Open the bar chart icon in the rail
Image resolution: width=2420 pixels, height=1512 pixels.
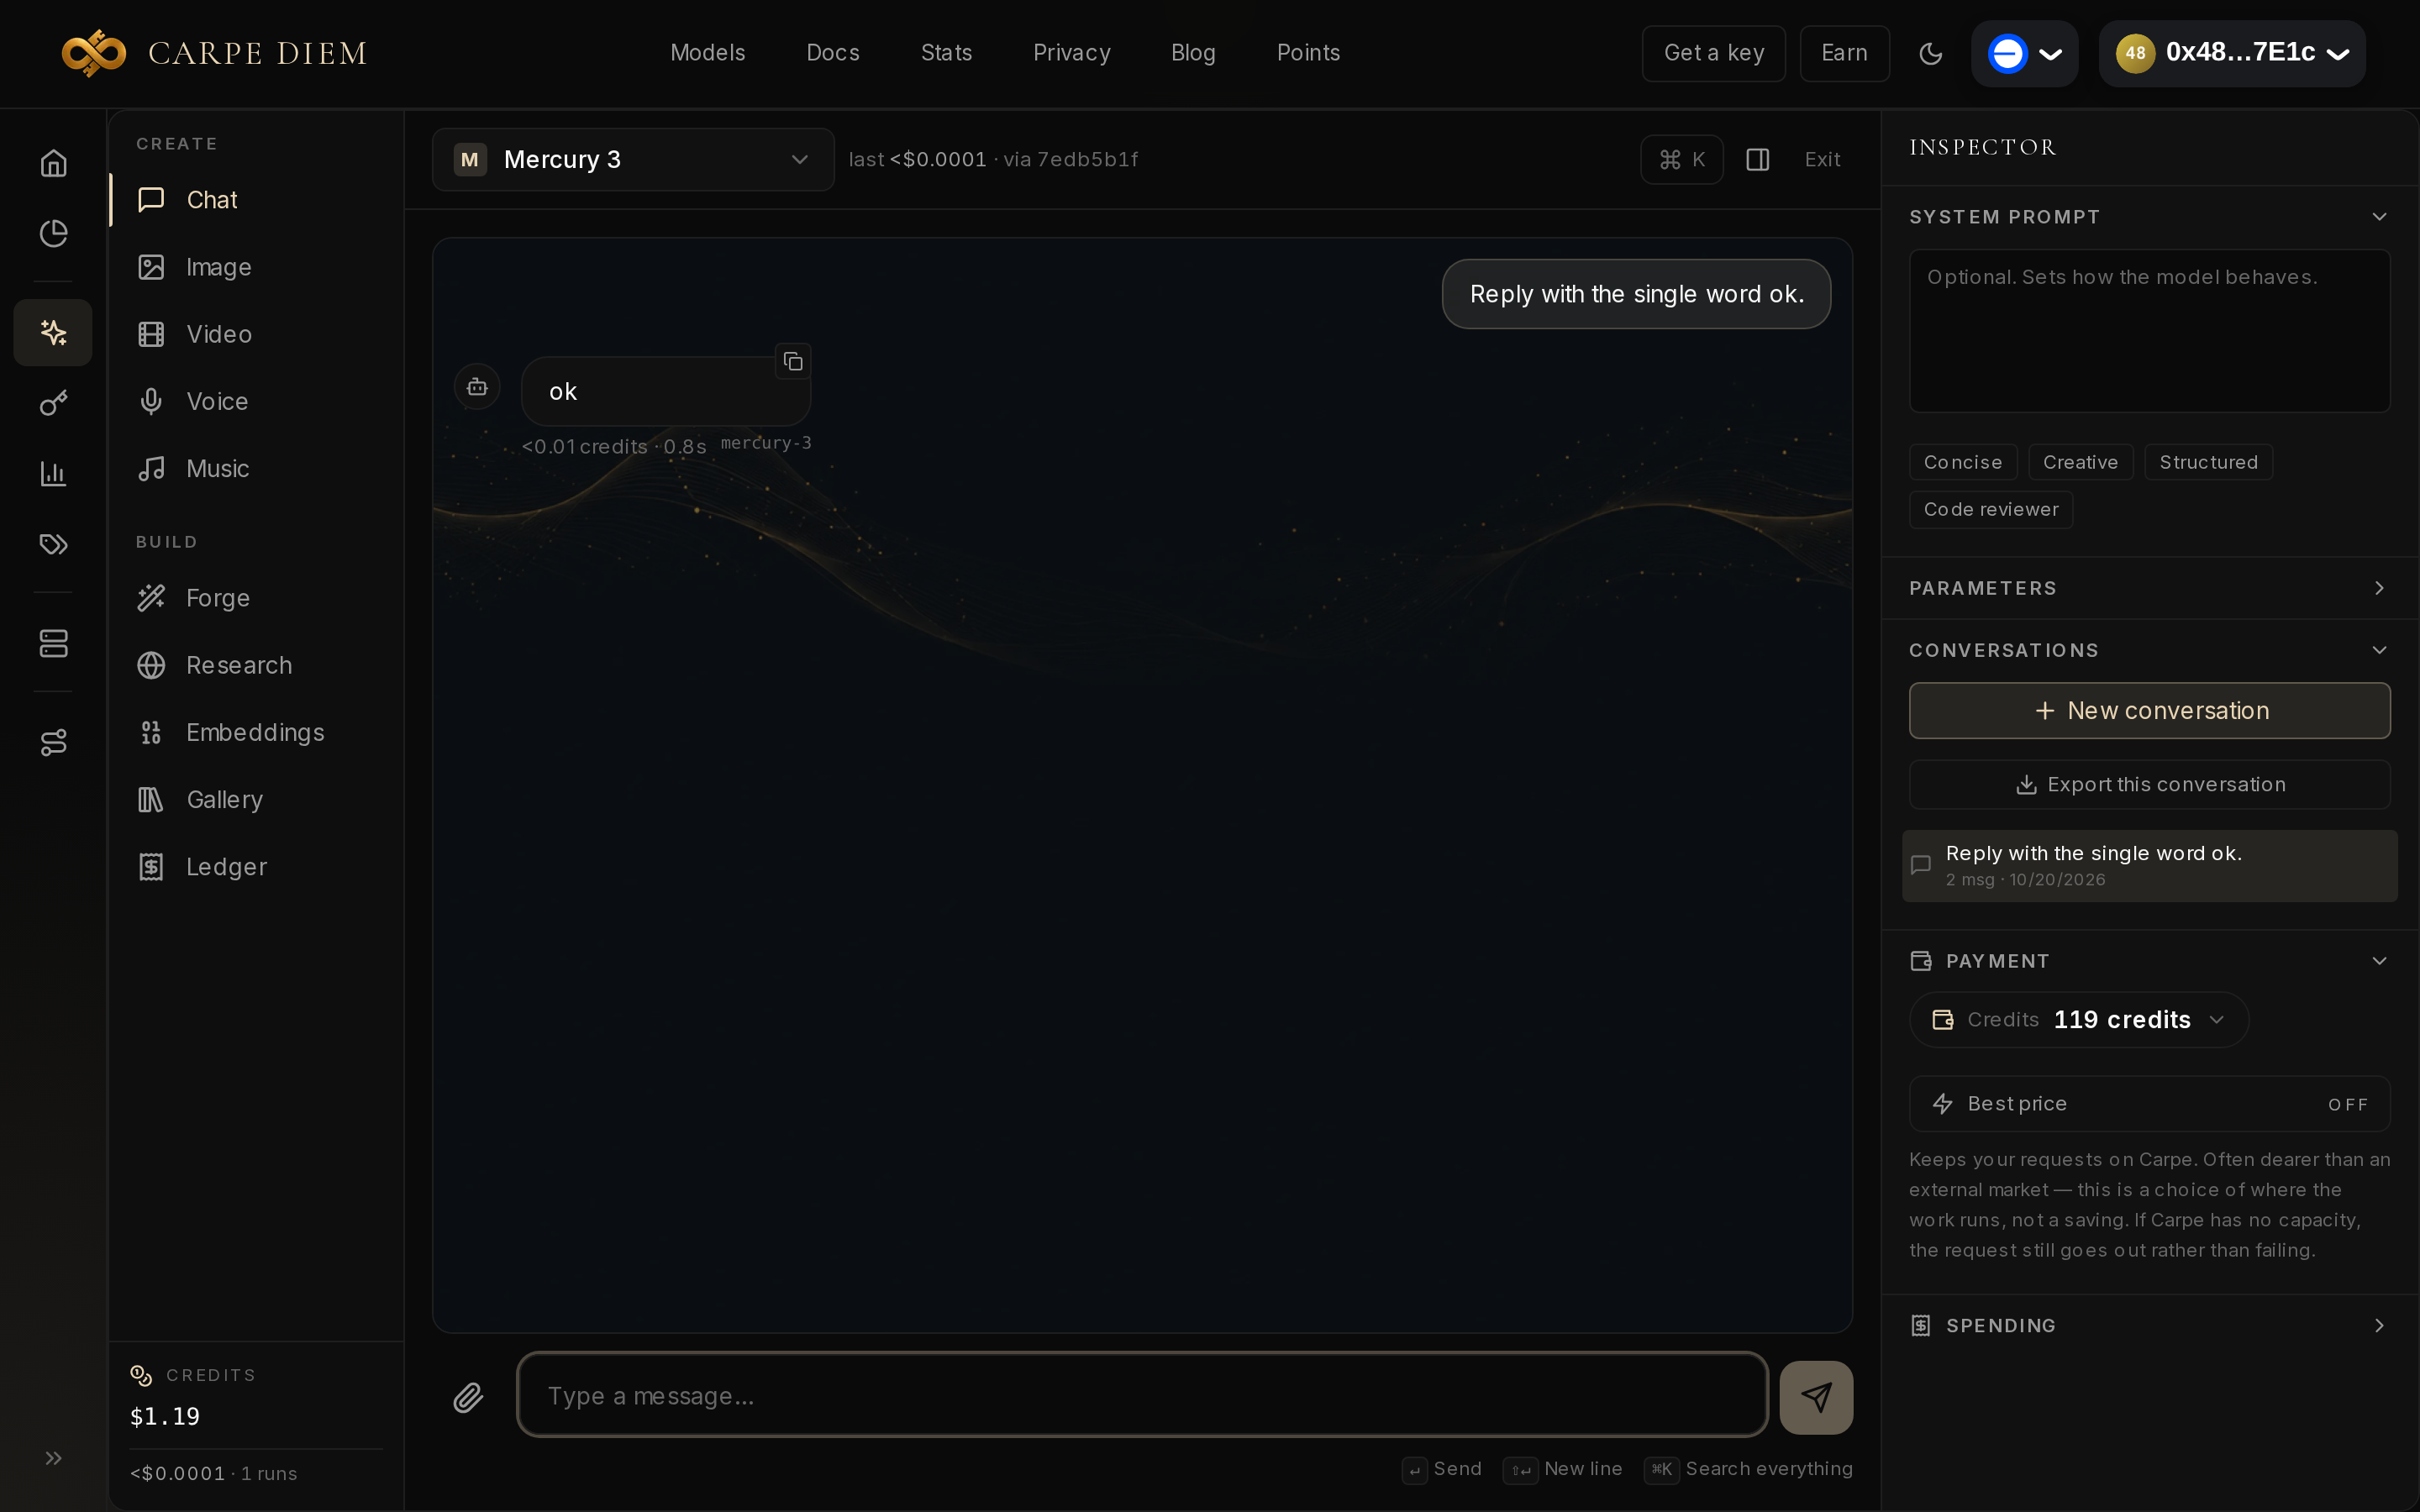tap(53, 473)
